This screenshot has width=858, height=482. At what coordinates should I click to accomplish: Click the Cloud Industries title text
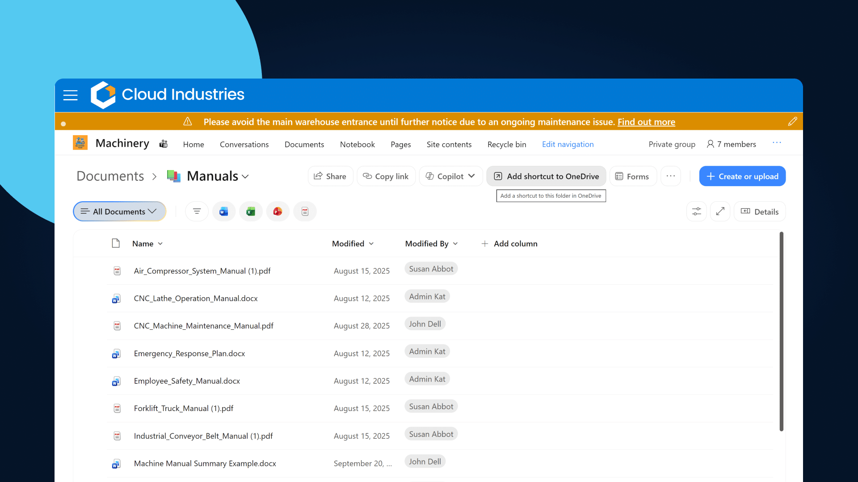click(183, 95)
